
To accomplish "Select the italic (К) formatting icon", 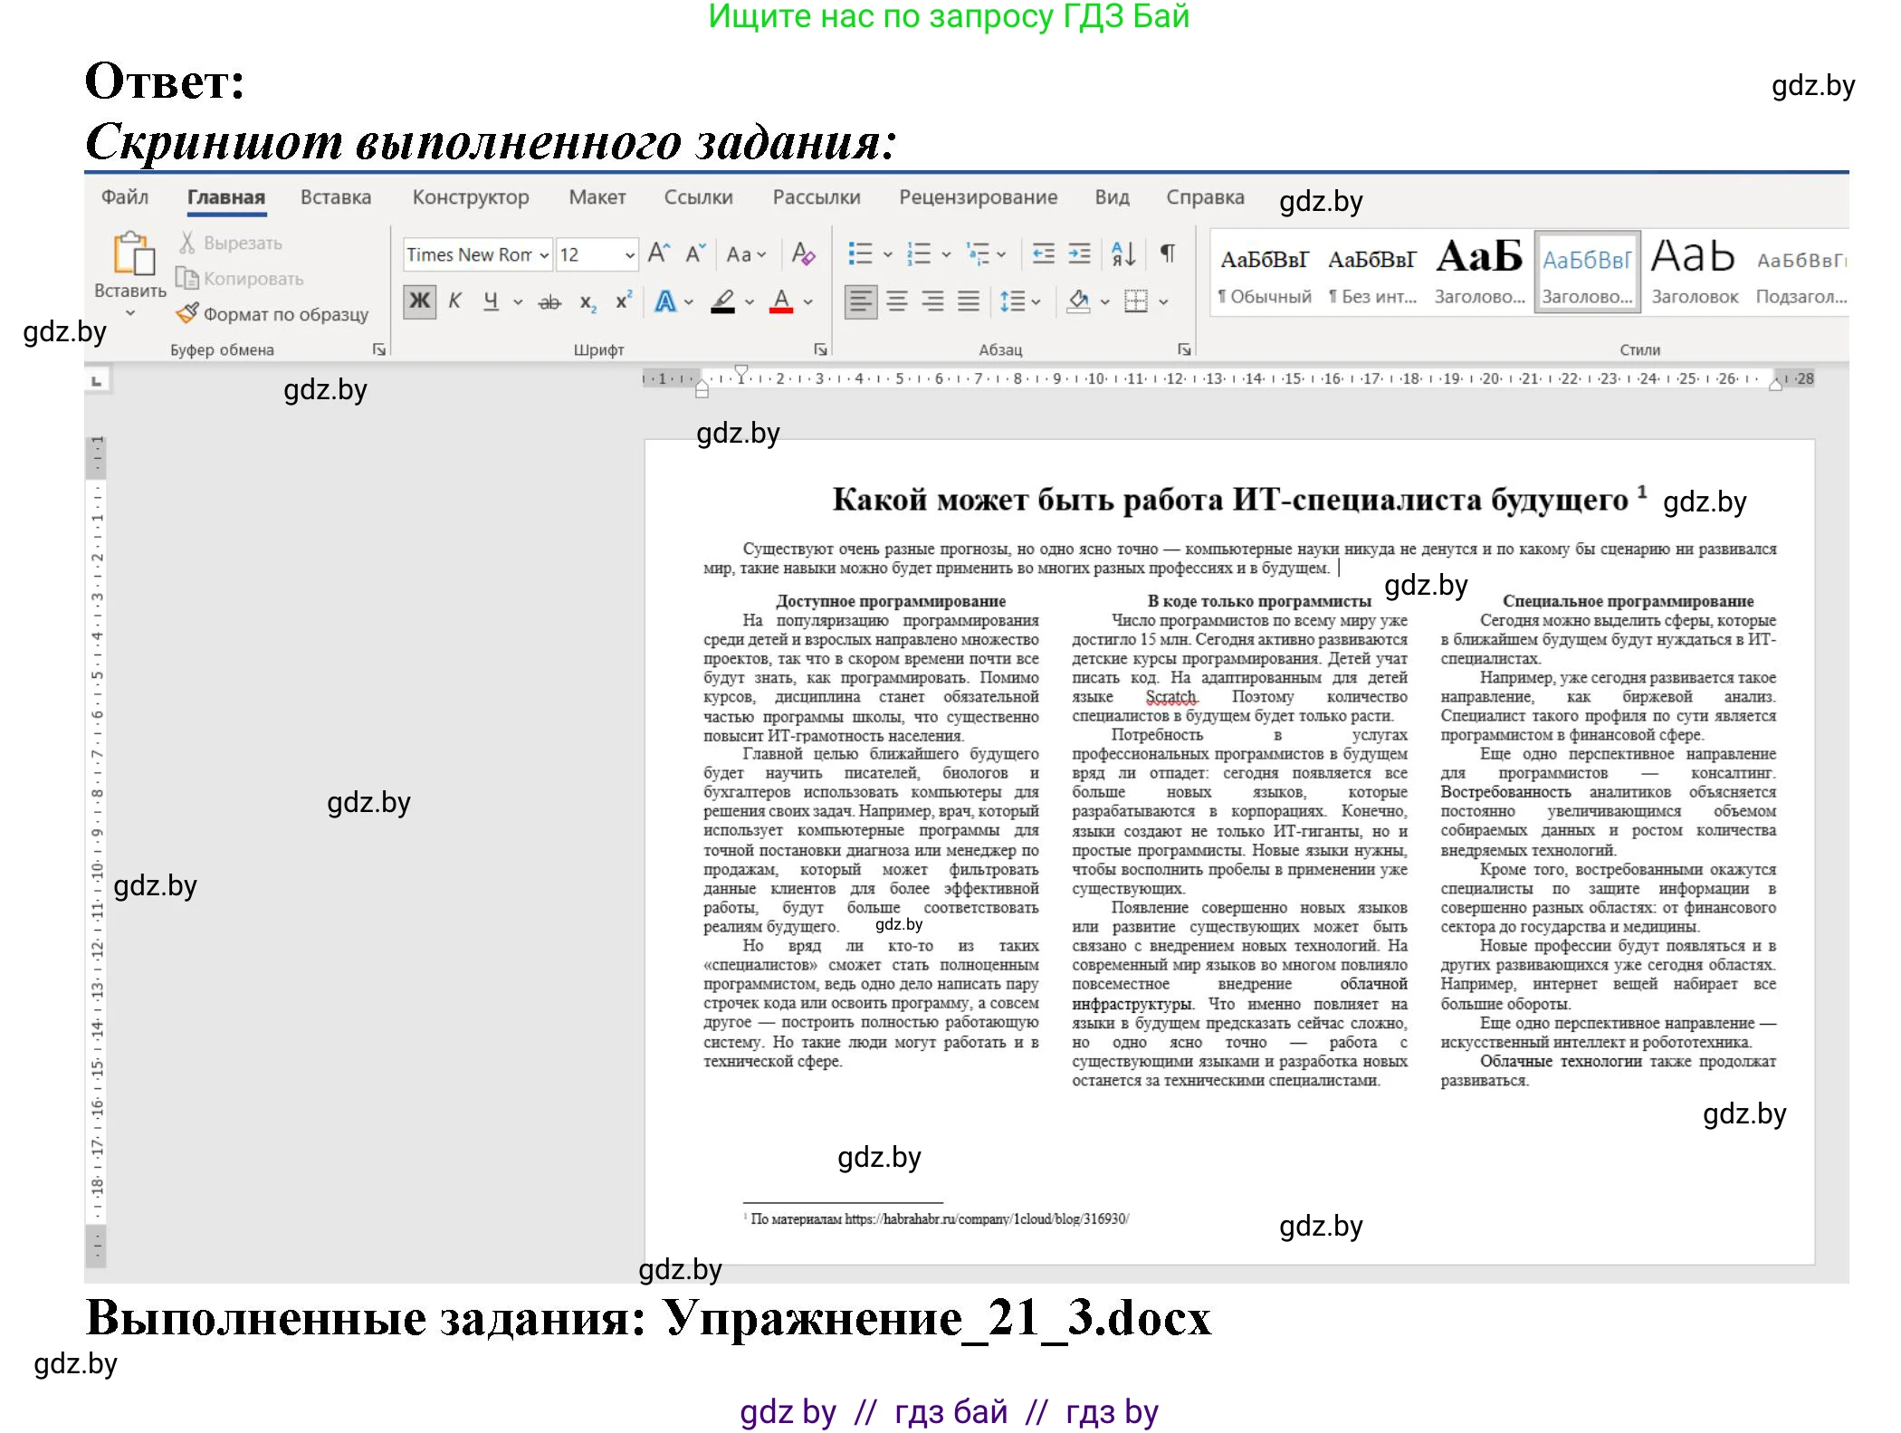I will [x=455, y=301].
